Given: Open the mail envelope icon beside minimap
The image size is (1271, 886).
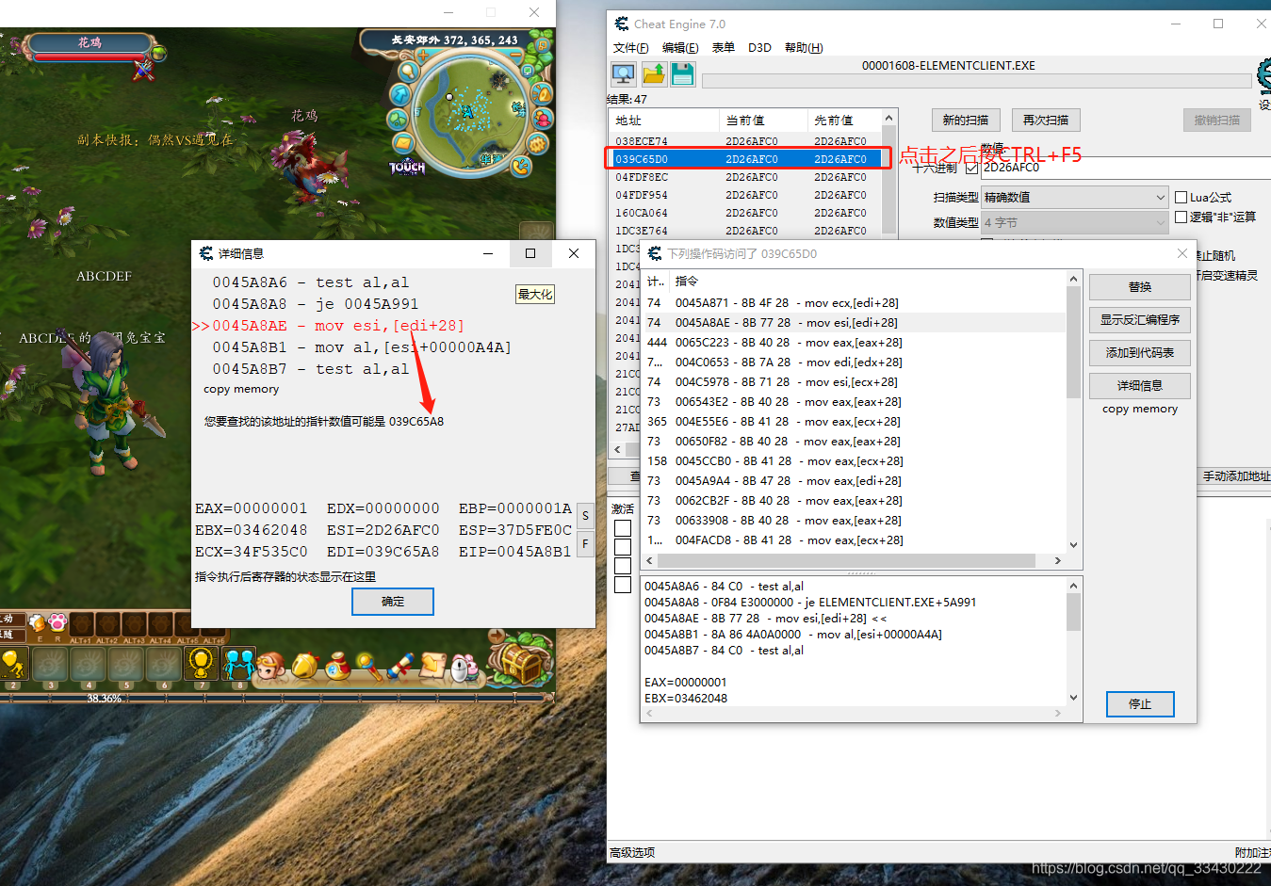Looking at the screenshot, I should [x=403, y=143].
